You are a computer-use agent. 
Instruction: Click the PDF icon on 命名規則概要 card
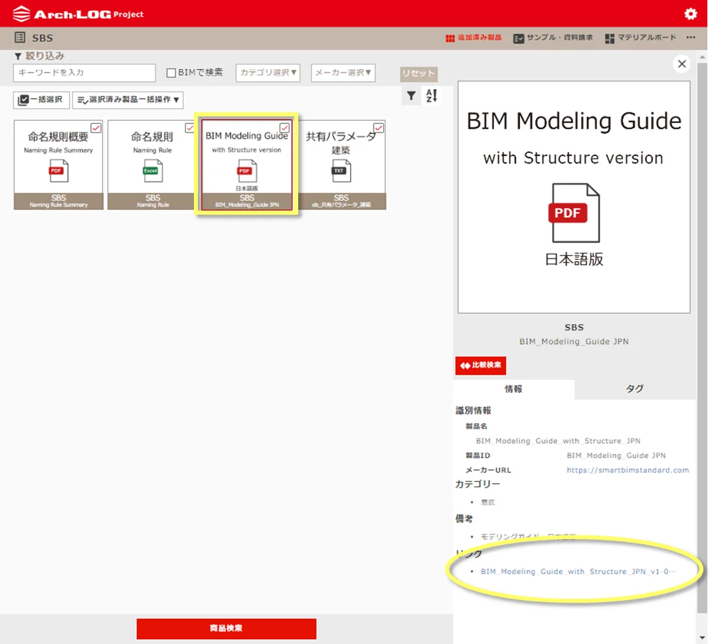[58, 171]
